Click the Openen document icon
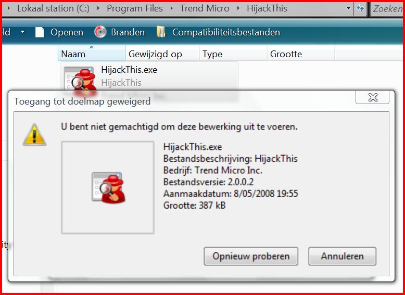This screenshot has width=405, height=295. [x=40, y=32]
